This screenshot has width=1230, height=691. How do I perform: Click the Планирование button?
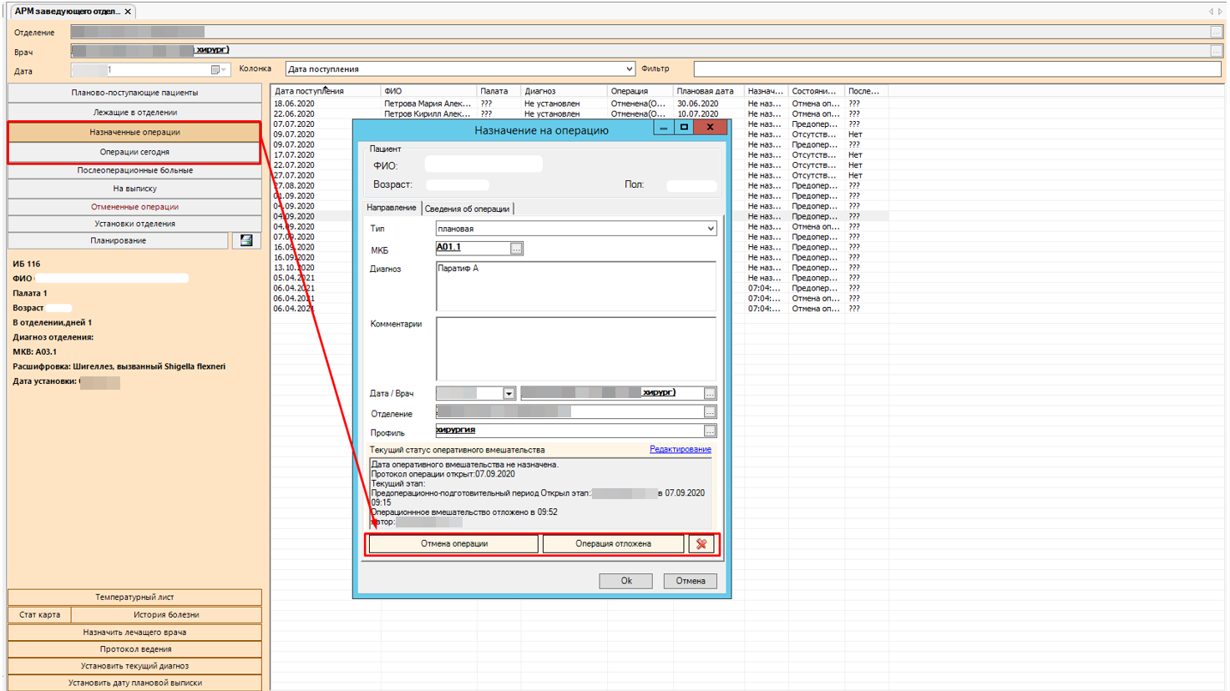(x=118, y=240)
